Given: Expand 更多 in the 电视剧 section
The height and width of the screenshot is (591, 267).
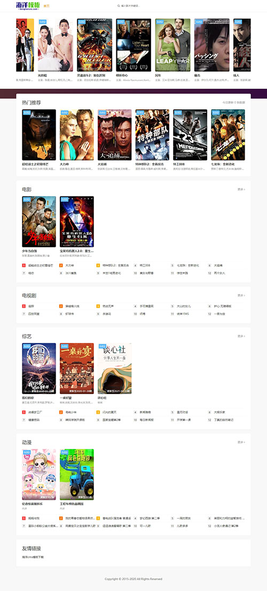Looking at the screenshot, I should click(241, 295).
